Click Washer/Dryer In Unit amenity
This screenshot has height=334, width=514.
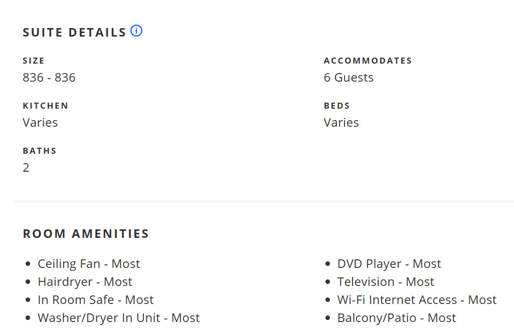[x=119, y=317]
